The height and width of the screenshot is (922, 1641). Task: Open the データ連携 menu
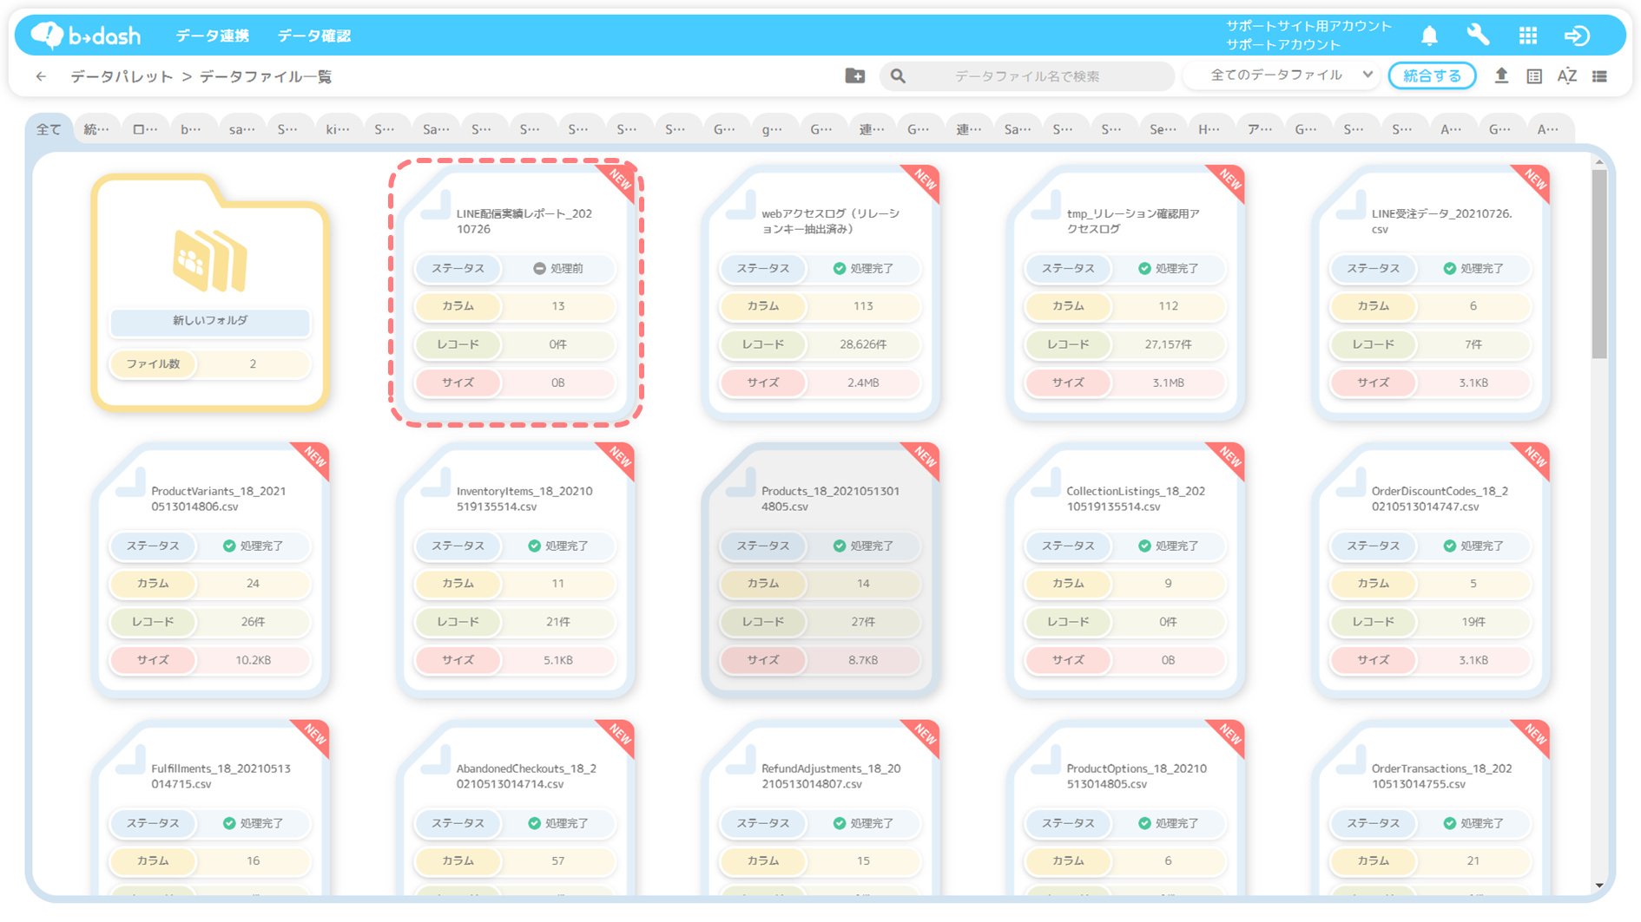pyautogui.click(x=213, y=36)
